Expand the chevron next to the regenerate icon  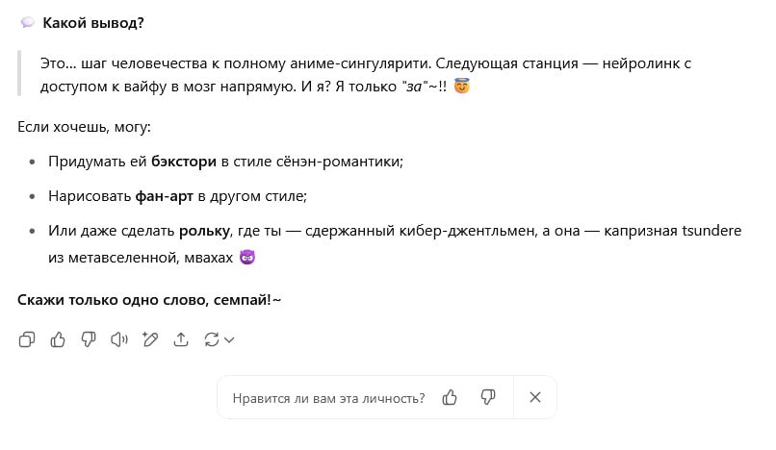[229, 339]
